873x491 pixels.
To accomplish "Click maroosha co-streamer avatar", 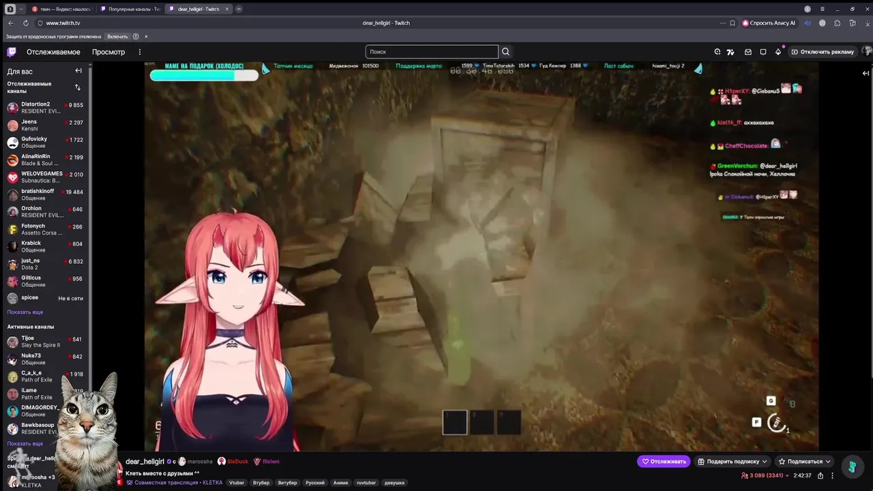I will (182, 462).
